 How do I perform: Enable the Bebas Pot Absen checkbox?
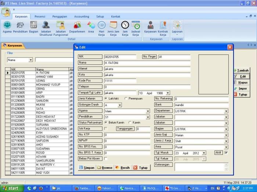coord(106,159)
